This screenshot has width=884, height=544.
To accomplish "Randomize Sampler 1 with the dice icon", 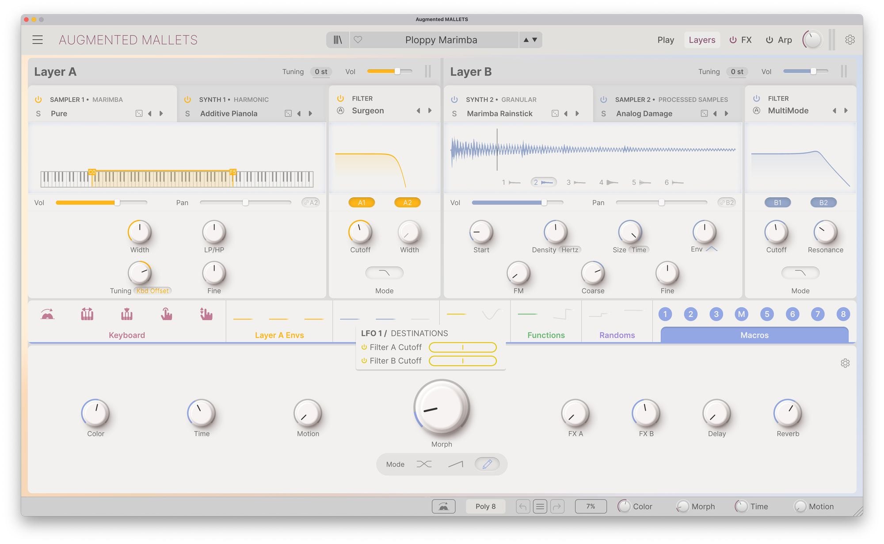I will click(139, 114).
